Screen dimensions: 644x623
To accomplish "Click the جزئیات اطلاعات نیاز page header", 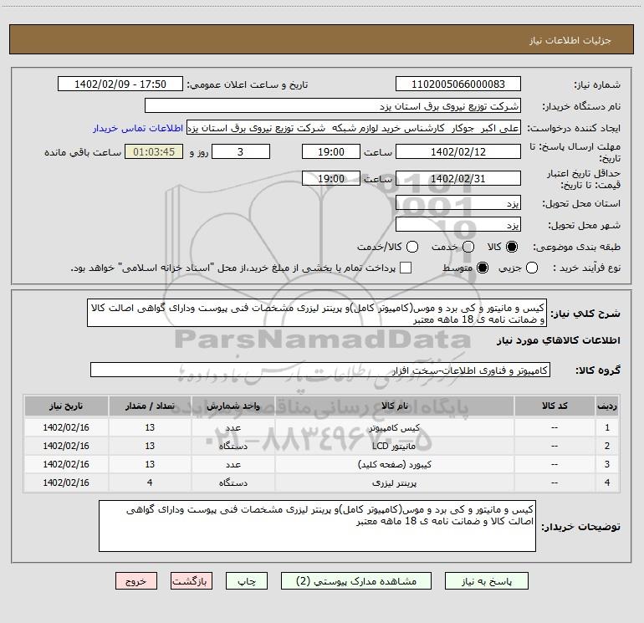I will click(570, 40).
